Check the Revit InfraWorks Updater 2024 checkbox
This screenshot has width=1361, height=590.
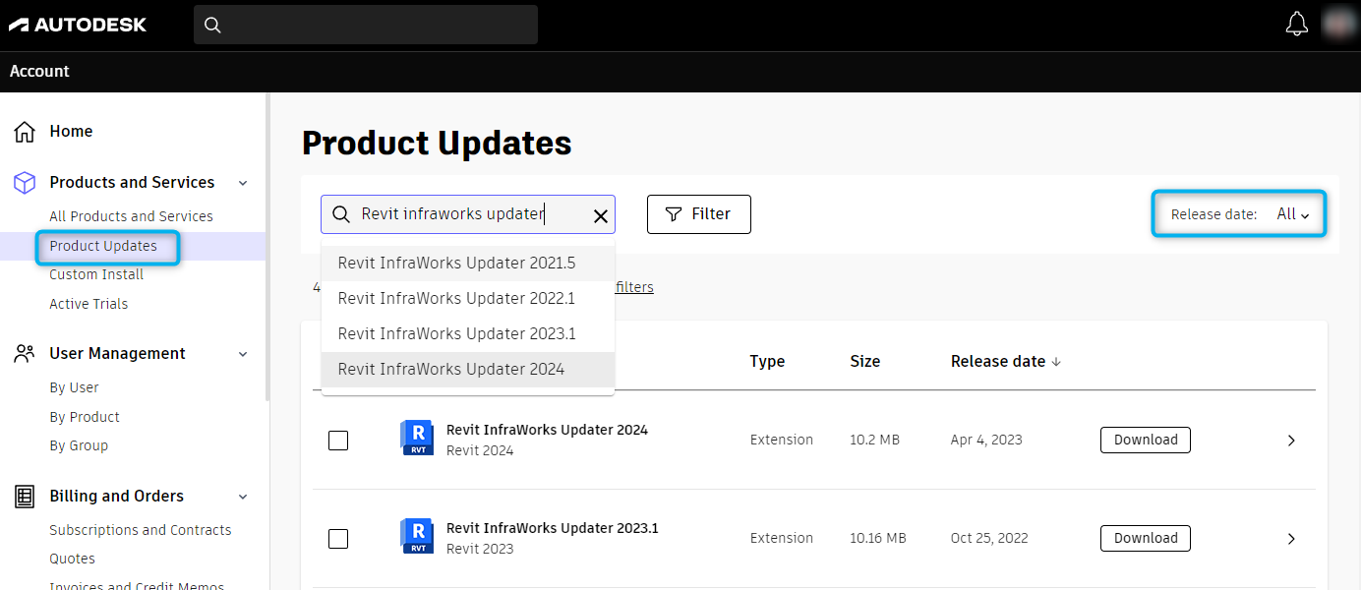point(338,441)
